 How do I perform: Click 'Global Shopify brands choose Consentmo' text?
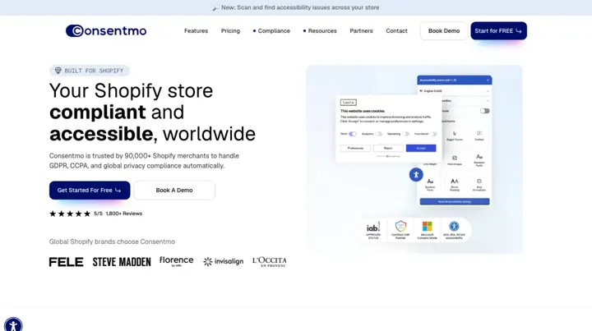pyautogui.click(x=112, y=241)
